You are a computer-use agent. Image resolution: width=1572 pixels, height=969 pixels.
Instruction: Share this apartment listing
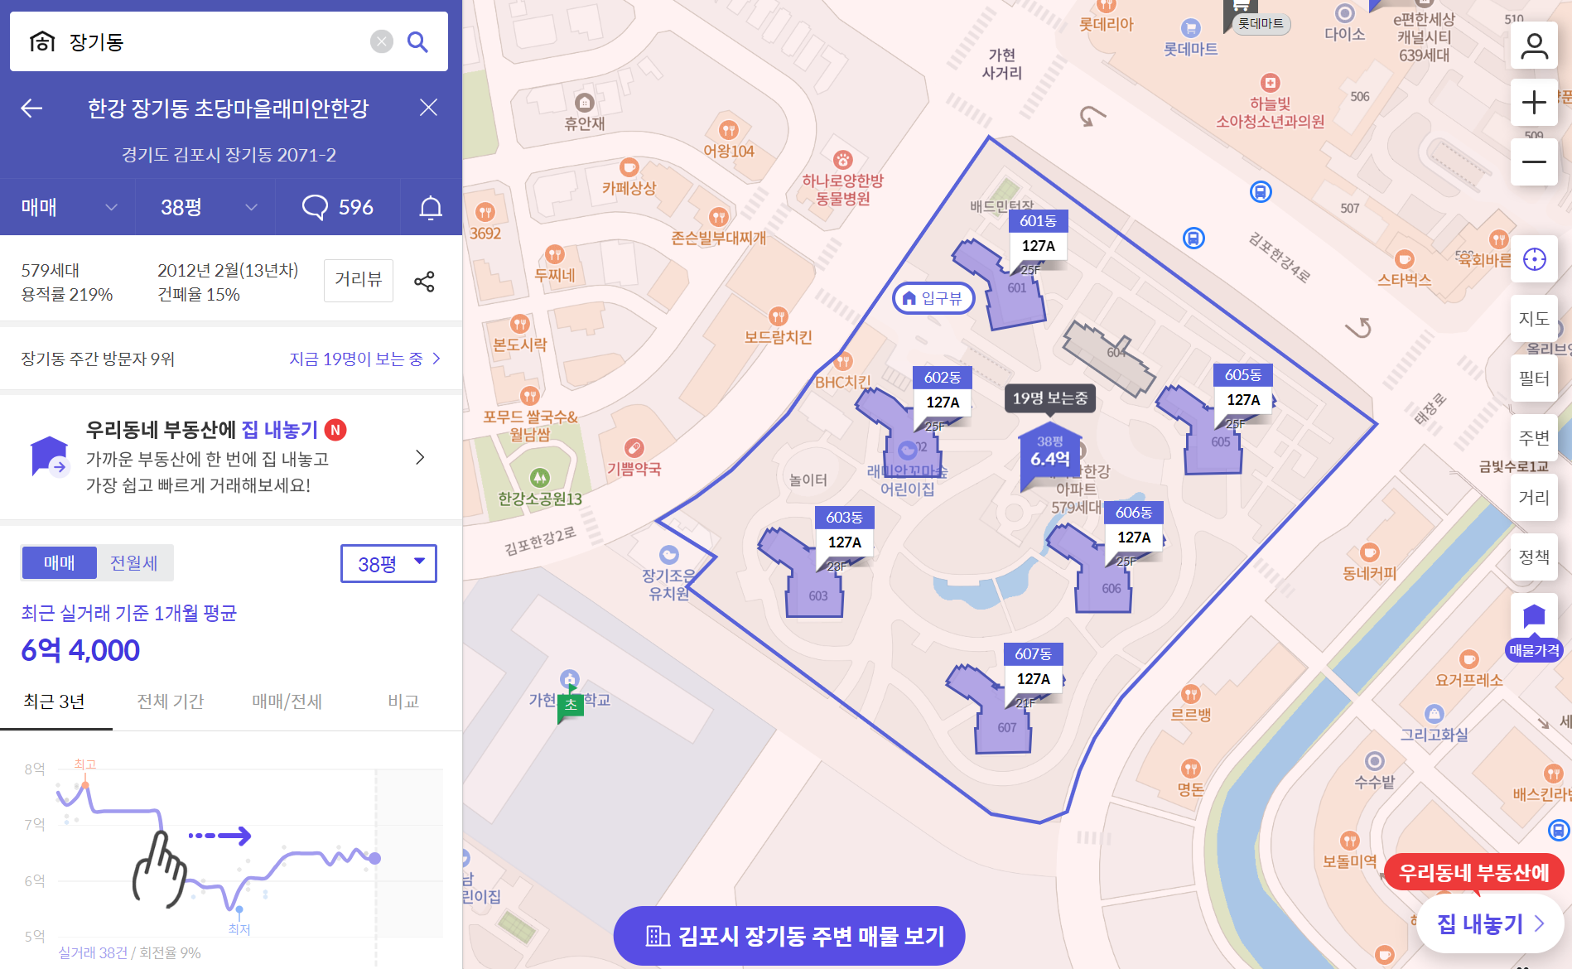pos(424,282)
